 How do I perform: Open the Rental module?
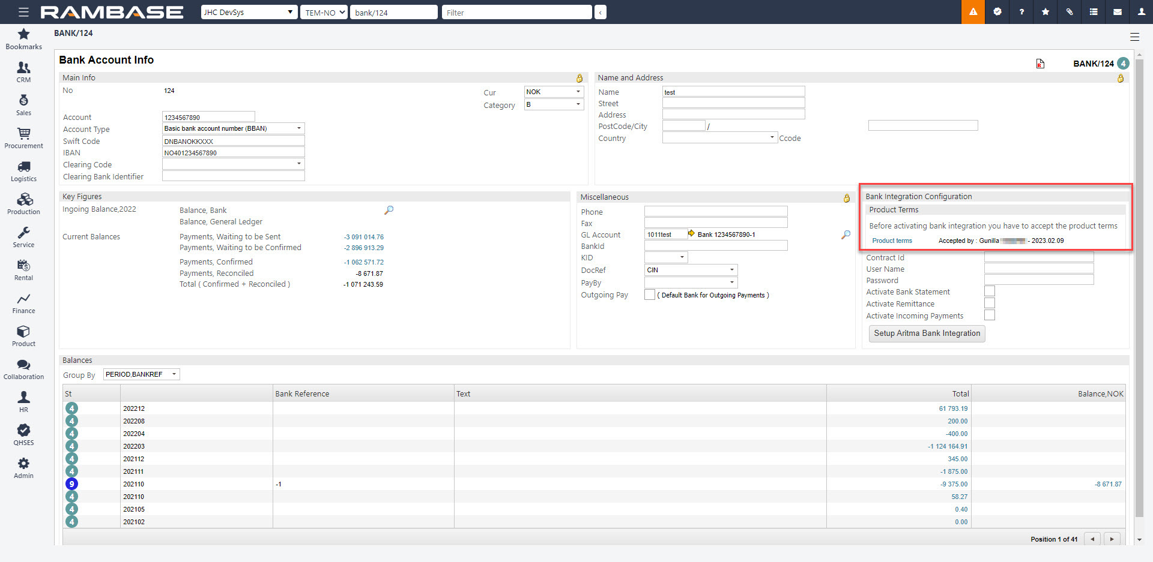(23, 270)
